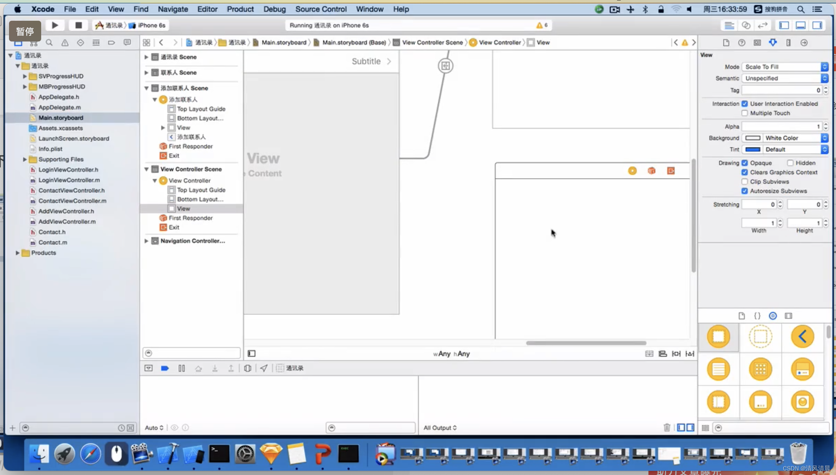This screenshot has height=475, width=836.
Task: Enable Clears Graphics Context checkbox
Action: point(745,172)
